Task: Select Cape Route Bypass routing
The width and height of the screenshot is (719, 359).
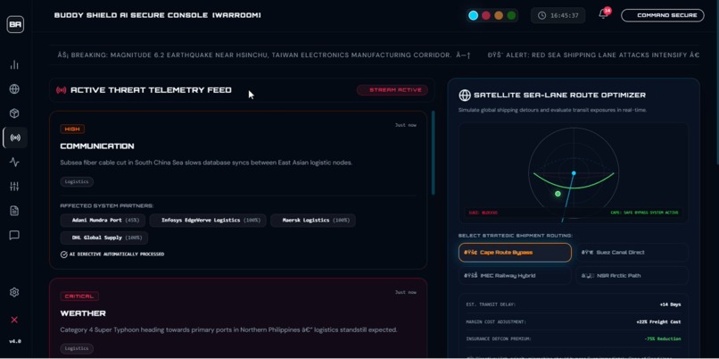Action: pyautogui.click(x=515, y=253)
